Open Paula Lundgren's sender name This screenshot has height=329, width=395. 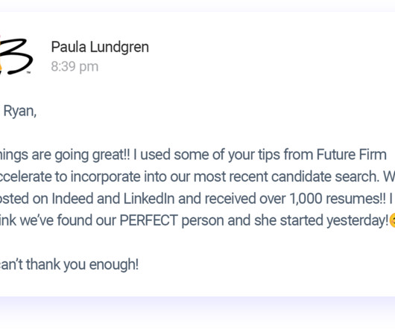coord(100,47)
